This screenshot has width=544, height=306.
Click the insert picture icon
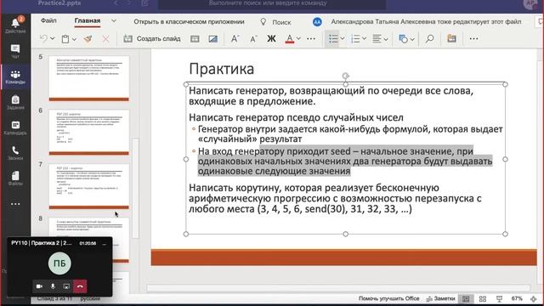click(213, 39)
